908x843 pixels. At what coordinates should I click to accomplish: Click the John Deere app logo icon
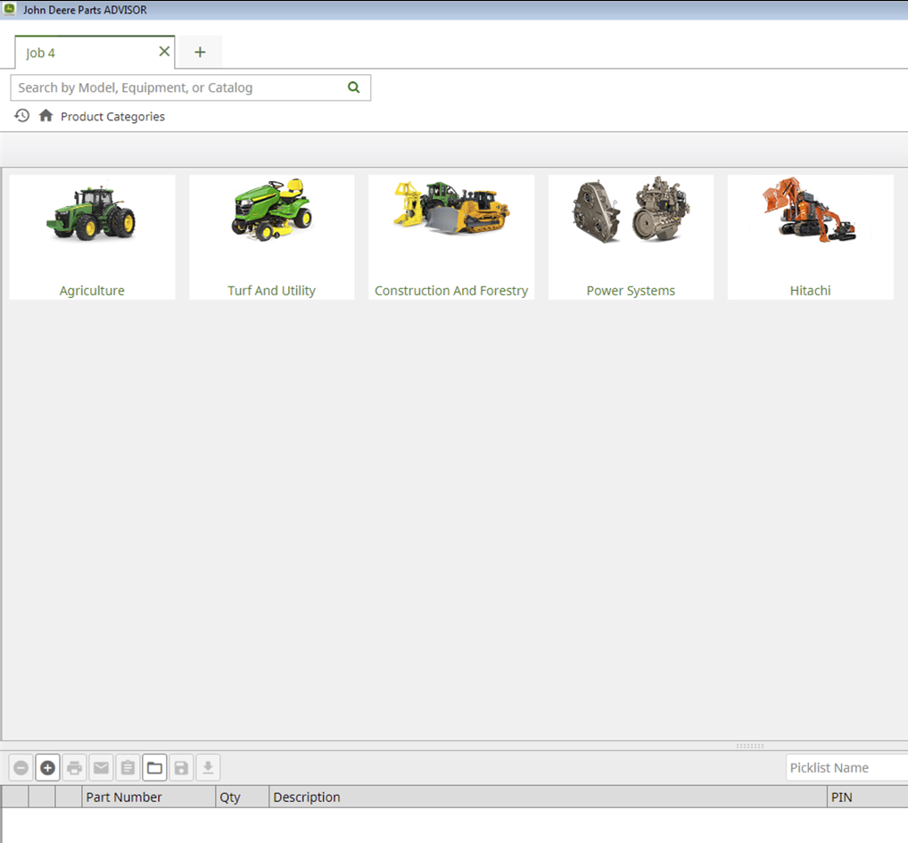pos(10,9)
